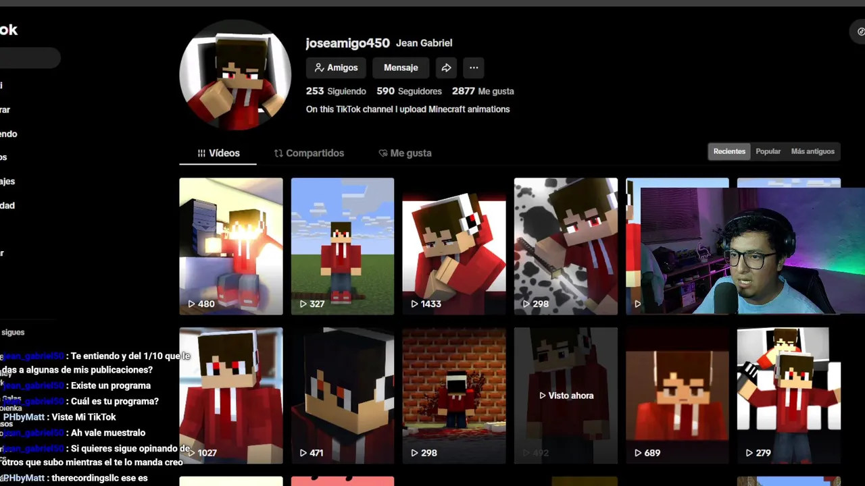Open the video with 689 views

tap(677, 396)
